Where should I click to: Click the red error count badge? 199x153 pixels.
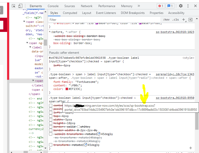pos(161,6)
